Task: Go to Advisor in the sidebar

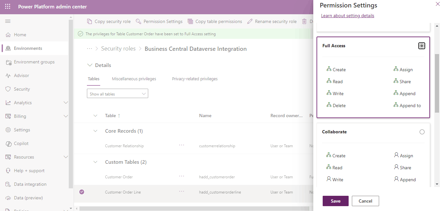Action: click(x=21, y=75)
